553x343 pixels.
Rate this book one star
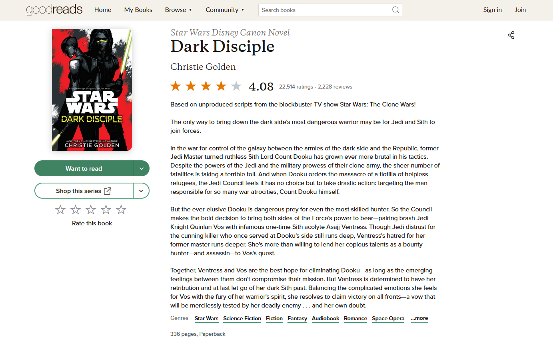(x=60, y=209)
